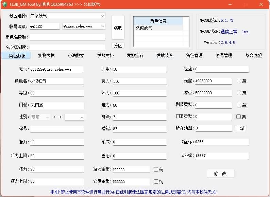Open the 发放材料 tab
This screenshot has width=270, height=197.
(x=105, y=56)
